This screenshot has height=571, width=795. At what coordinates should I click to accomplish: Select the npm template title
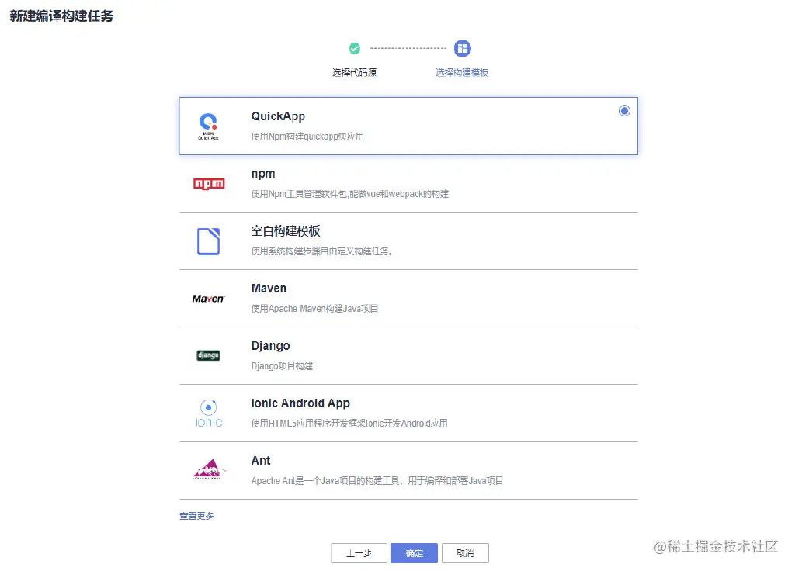pyautogui.click(x=263, y=174)
